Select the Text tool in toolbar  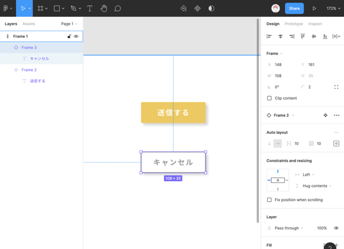coord(89,8)
